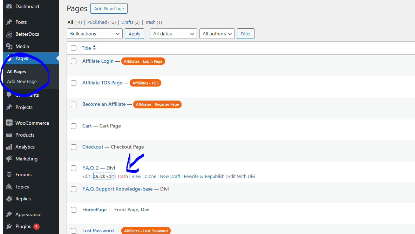The height and width of the screenshot is (234, 415).
Task: Click the Plugins plug icon
Action: (9, 226)
